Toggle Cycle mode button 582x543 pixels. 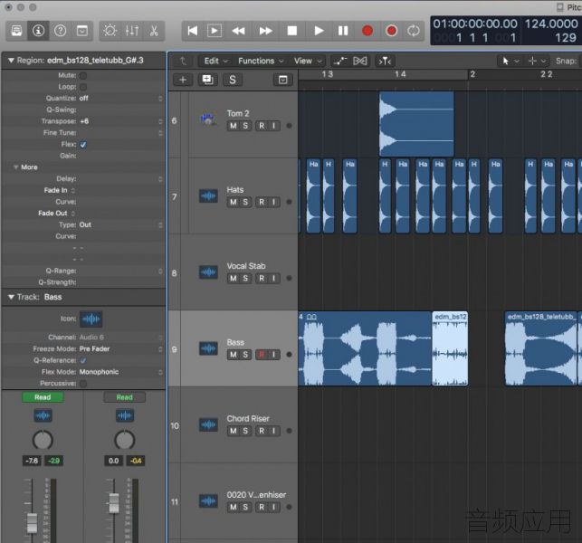[413, 31]
